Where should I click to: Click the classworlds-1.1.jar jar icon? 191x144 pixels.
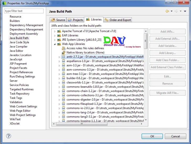[x=63, y=82]
